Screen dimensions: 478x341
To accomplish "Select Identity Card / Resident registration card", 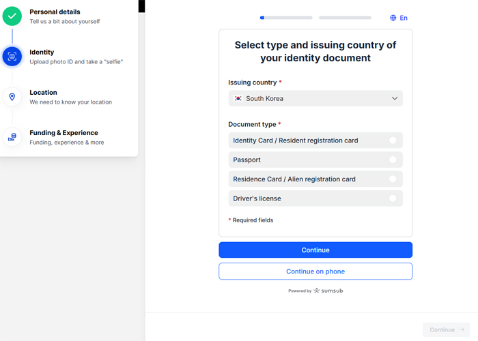I will point(315,140).
